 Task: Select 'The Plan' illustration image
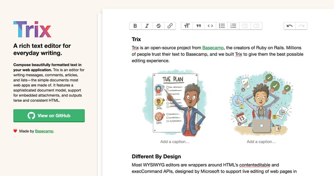(x=175, y=103)
